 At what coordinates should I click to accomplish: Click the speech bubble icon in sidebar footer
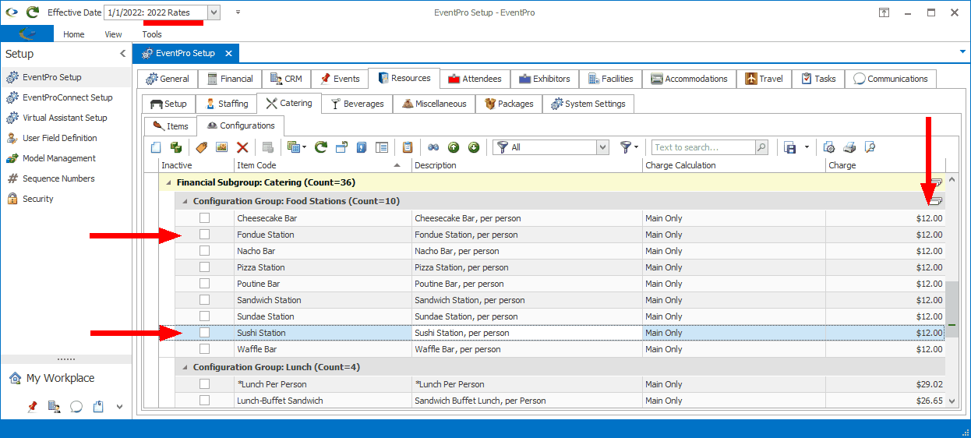point(76,406)
